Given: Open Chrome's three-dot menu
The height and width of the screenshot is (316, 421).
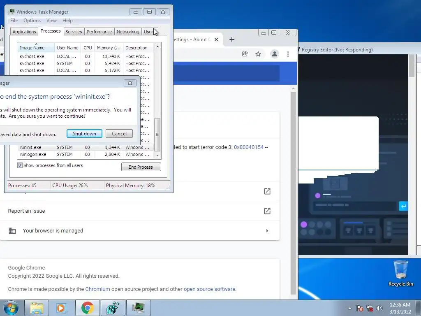Looking at the screenshot, I should pyautogui.click(x=288, y=54).
